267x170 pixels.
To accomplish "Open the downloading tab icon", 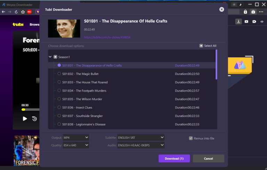I will (x=238, y=22).
